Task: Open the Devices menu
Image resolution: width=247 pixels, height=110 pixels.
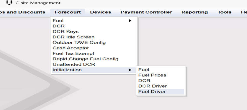Action: (101, 12)
